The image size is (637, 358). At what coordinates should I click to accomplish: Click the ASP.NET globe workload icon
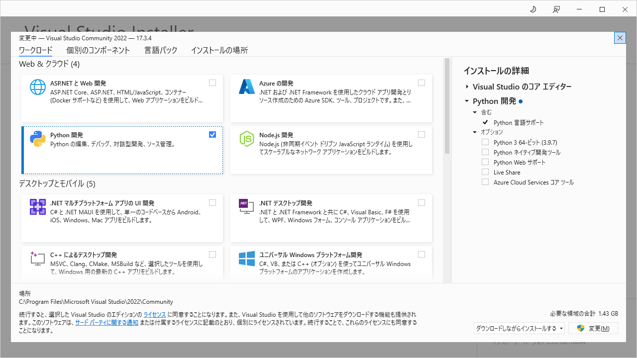coord(38,87)
